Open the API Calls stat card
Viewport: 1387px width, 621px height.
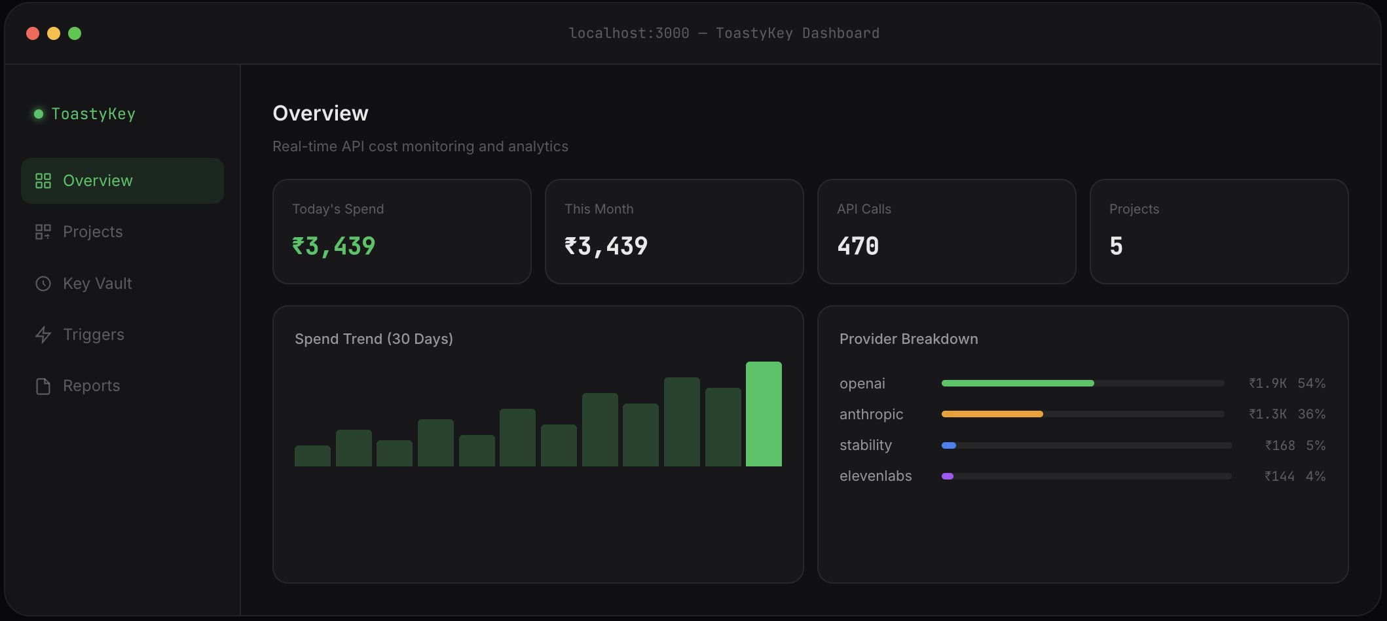947,231
